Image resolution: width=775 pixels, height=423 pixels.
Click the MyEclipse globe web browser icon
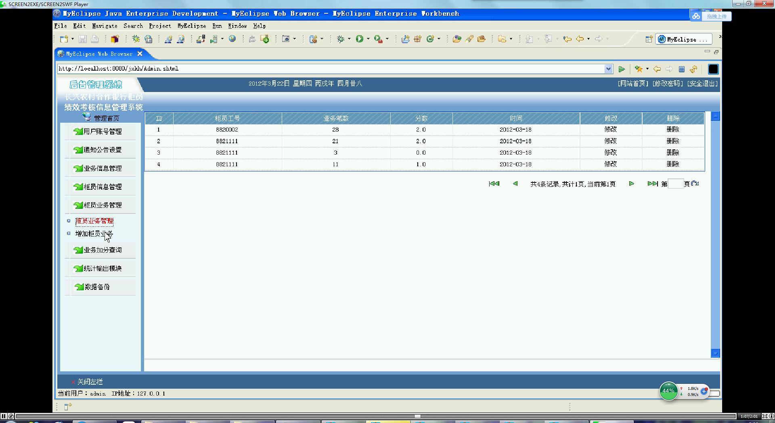point(232,39)
